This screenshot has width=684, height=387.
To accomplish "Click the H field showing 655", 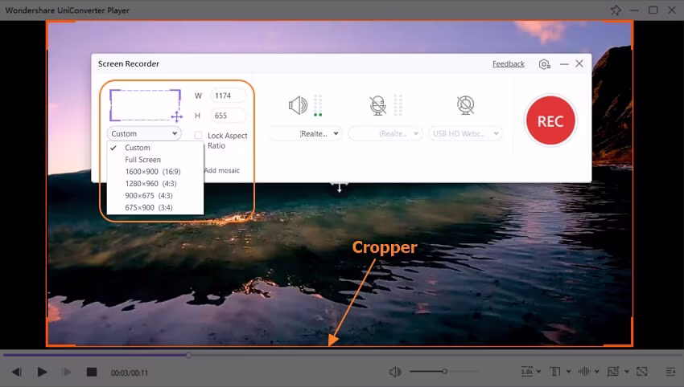I will [x=229, y=116].
